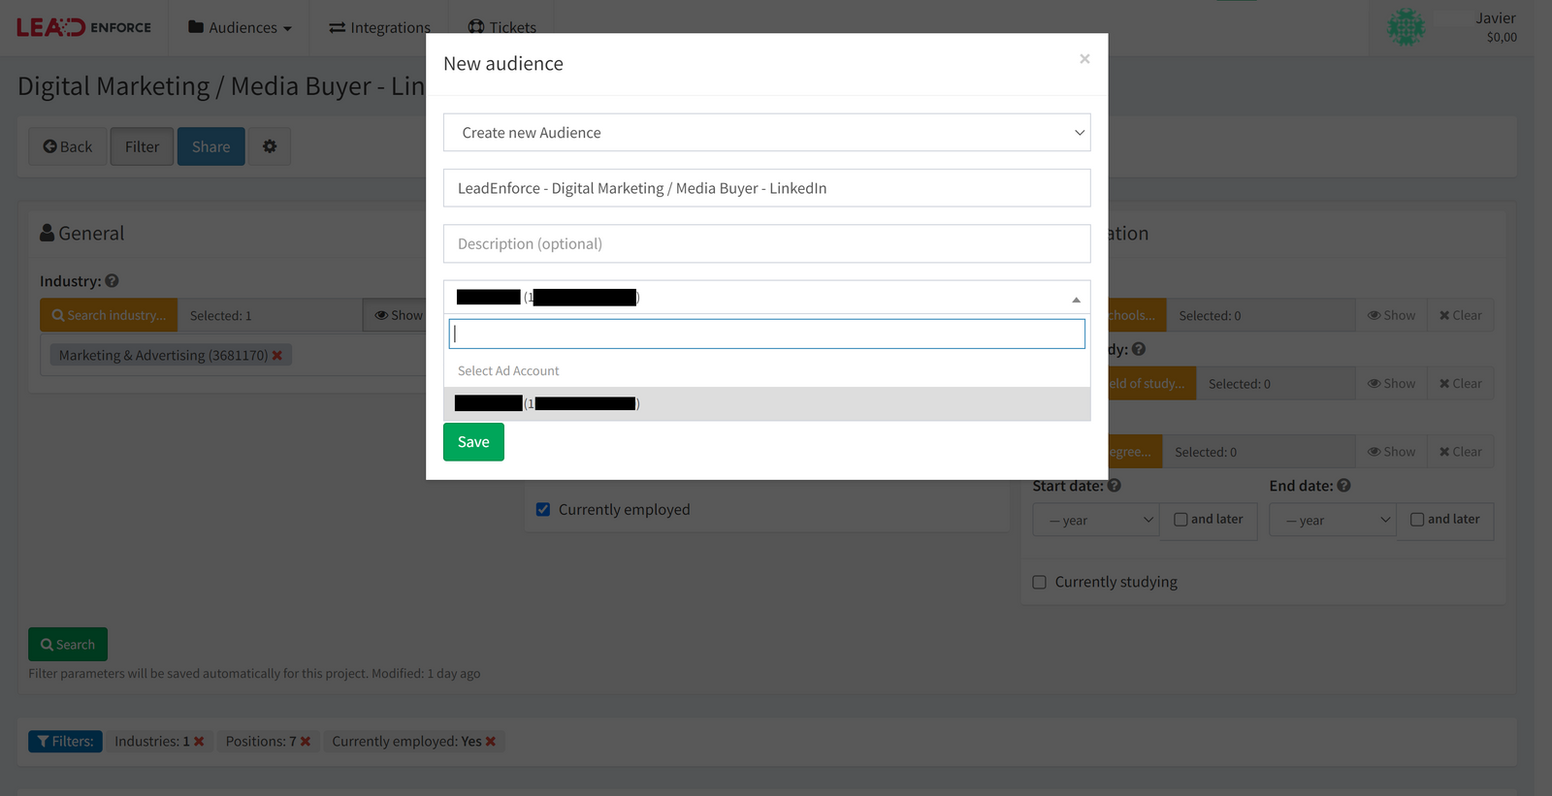
Task: Click the Filters label button
Action: click(65, 742)
